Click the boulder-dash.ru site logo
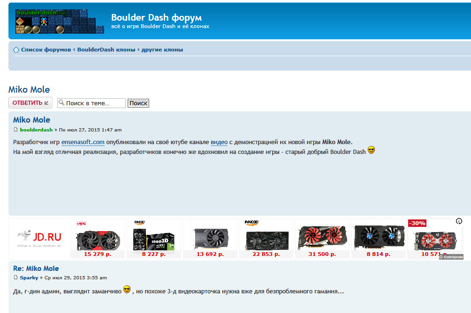The width and height of the screenshot is (471, 313). (x=60, y=21)
